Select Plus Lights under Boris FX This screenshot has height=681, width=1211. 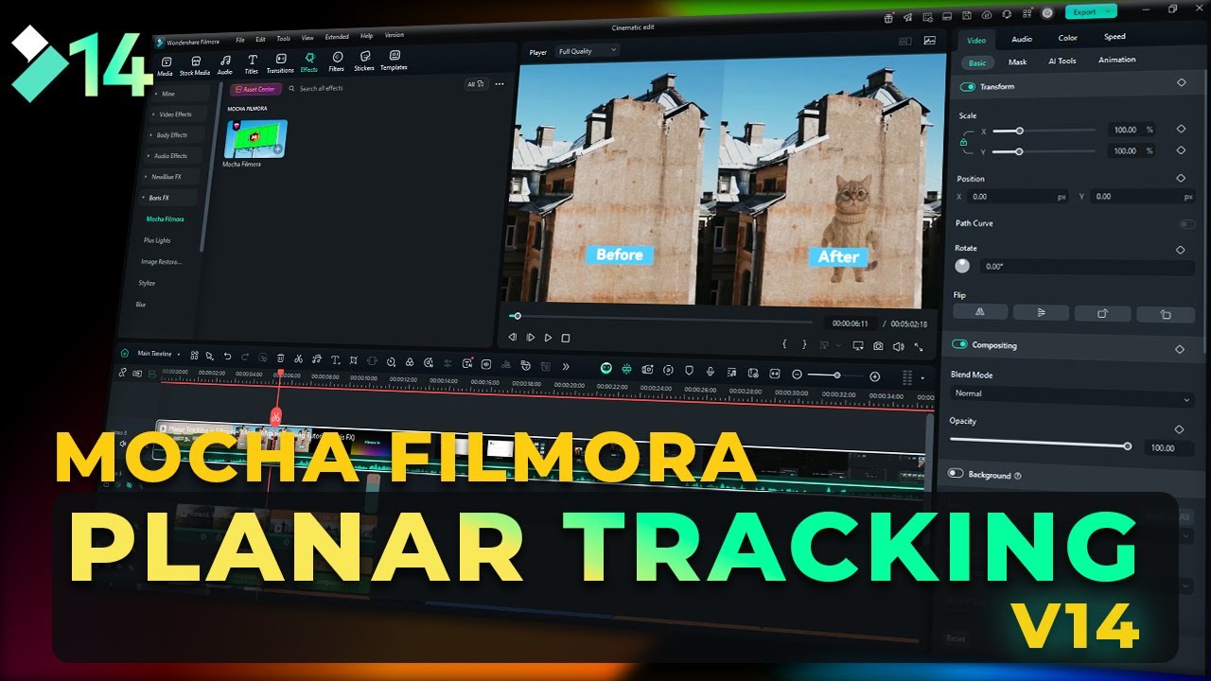[157, 240]
